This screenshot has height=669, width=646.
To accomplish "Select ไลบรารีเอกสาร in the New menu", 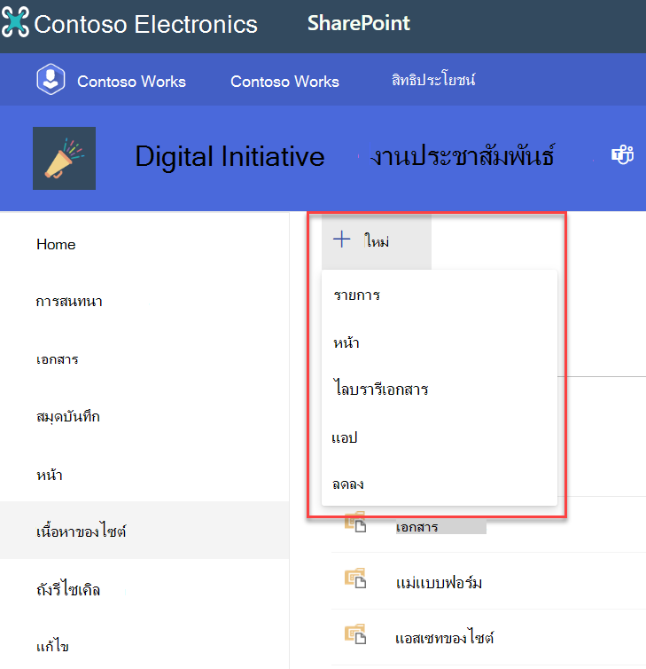I will 380,389.
